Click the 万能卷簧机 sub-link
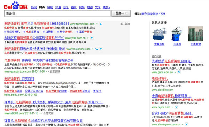The image size is (209, 127). [x=13, y=32]
